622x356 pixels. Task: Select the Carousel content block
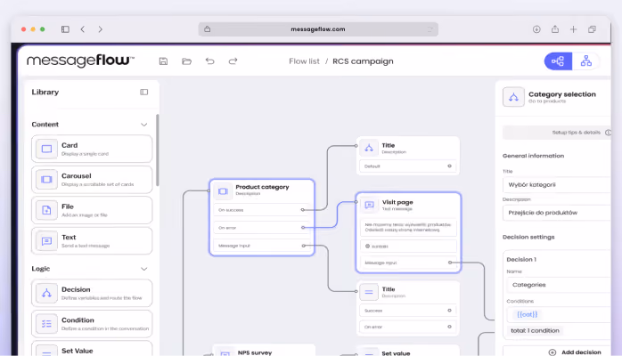[x=92, y=180]
